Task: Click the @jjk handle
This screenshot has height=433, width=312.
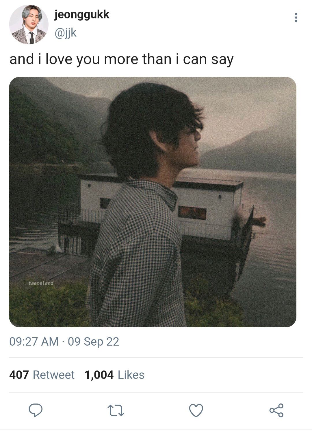Action: pyautogui.click(x=66, y=33)
